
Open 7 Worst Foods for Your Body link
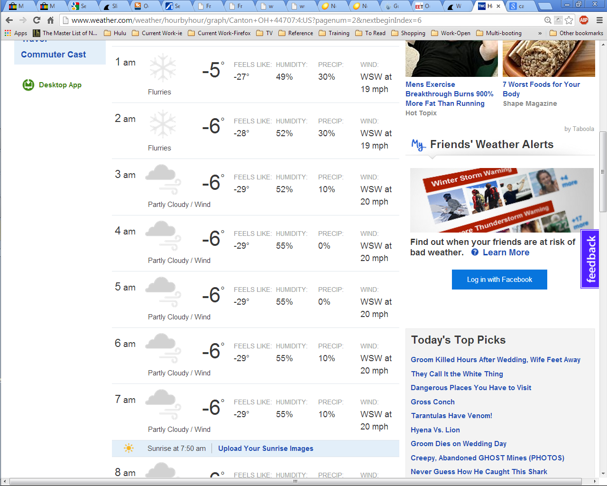point(541,89)
